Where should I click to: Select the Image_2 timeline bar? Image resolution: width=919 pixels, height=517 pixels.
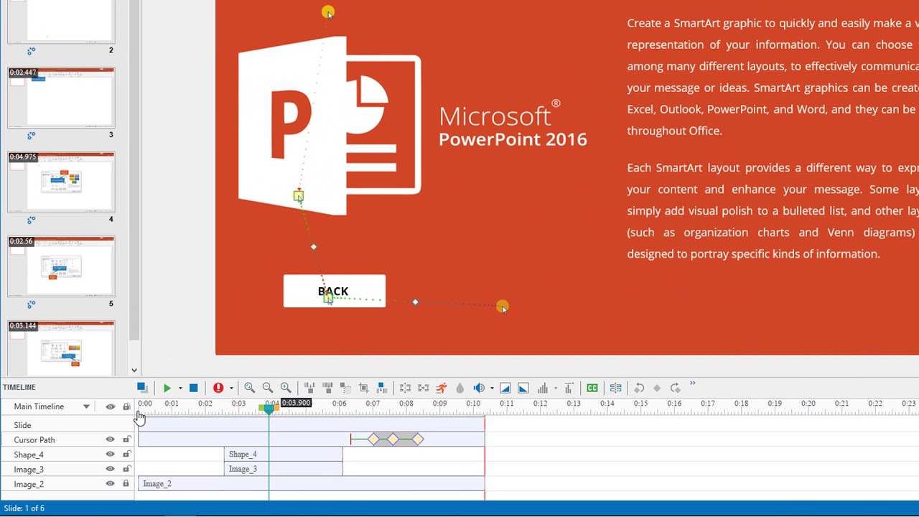pos(312,484)
